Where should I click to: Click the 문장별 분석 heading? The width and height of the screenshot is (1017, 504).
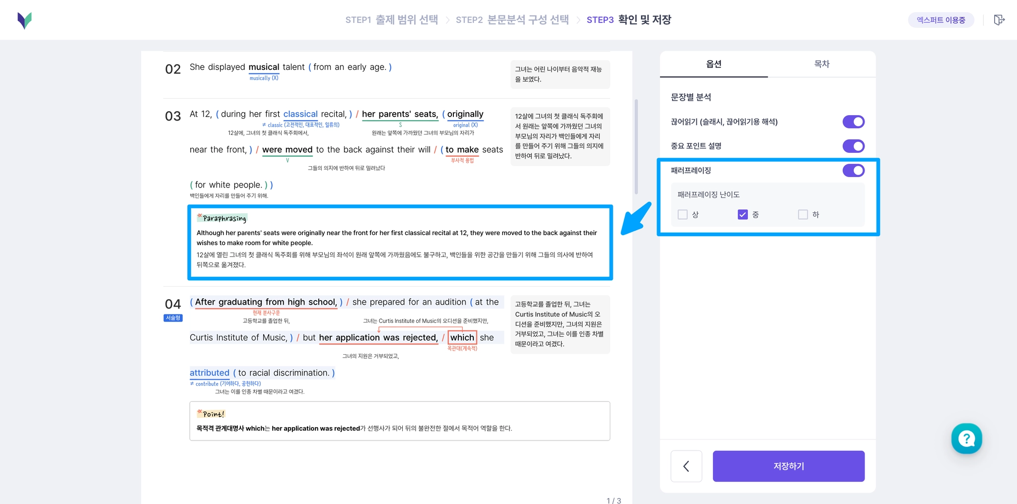(x=691, y=97)
